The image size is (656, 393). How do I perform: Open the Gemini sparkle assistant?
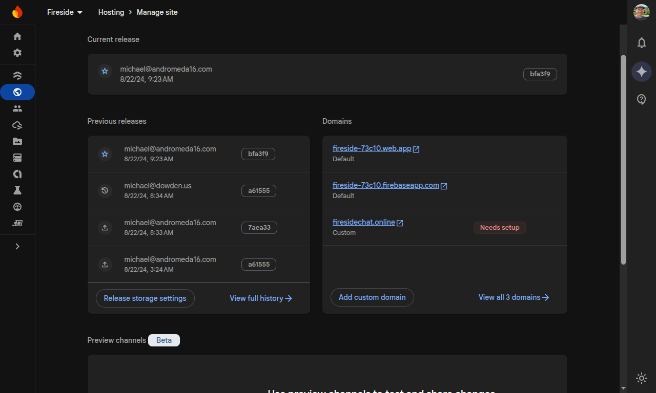pyautogui.click(x=641, y=72)
